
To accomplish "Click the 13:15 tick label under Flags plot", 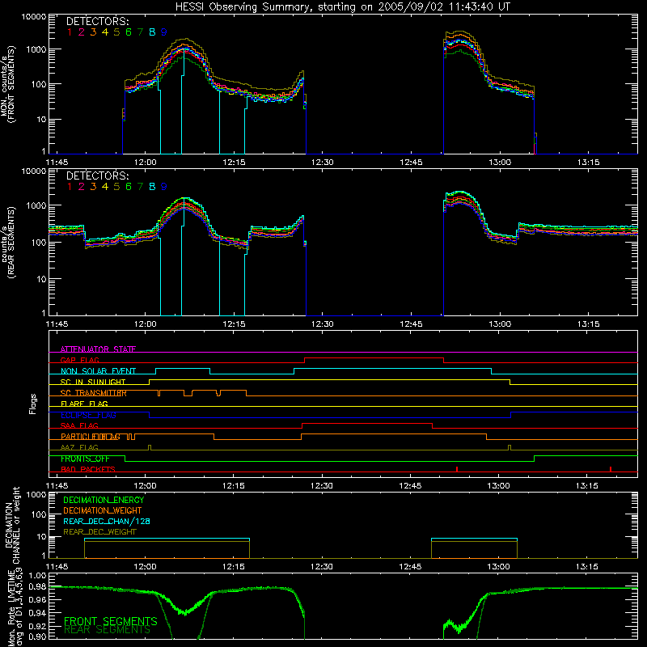I will point(587,486).
